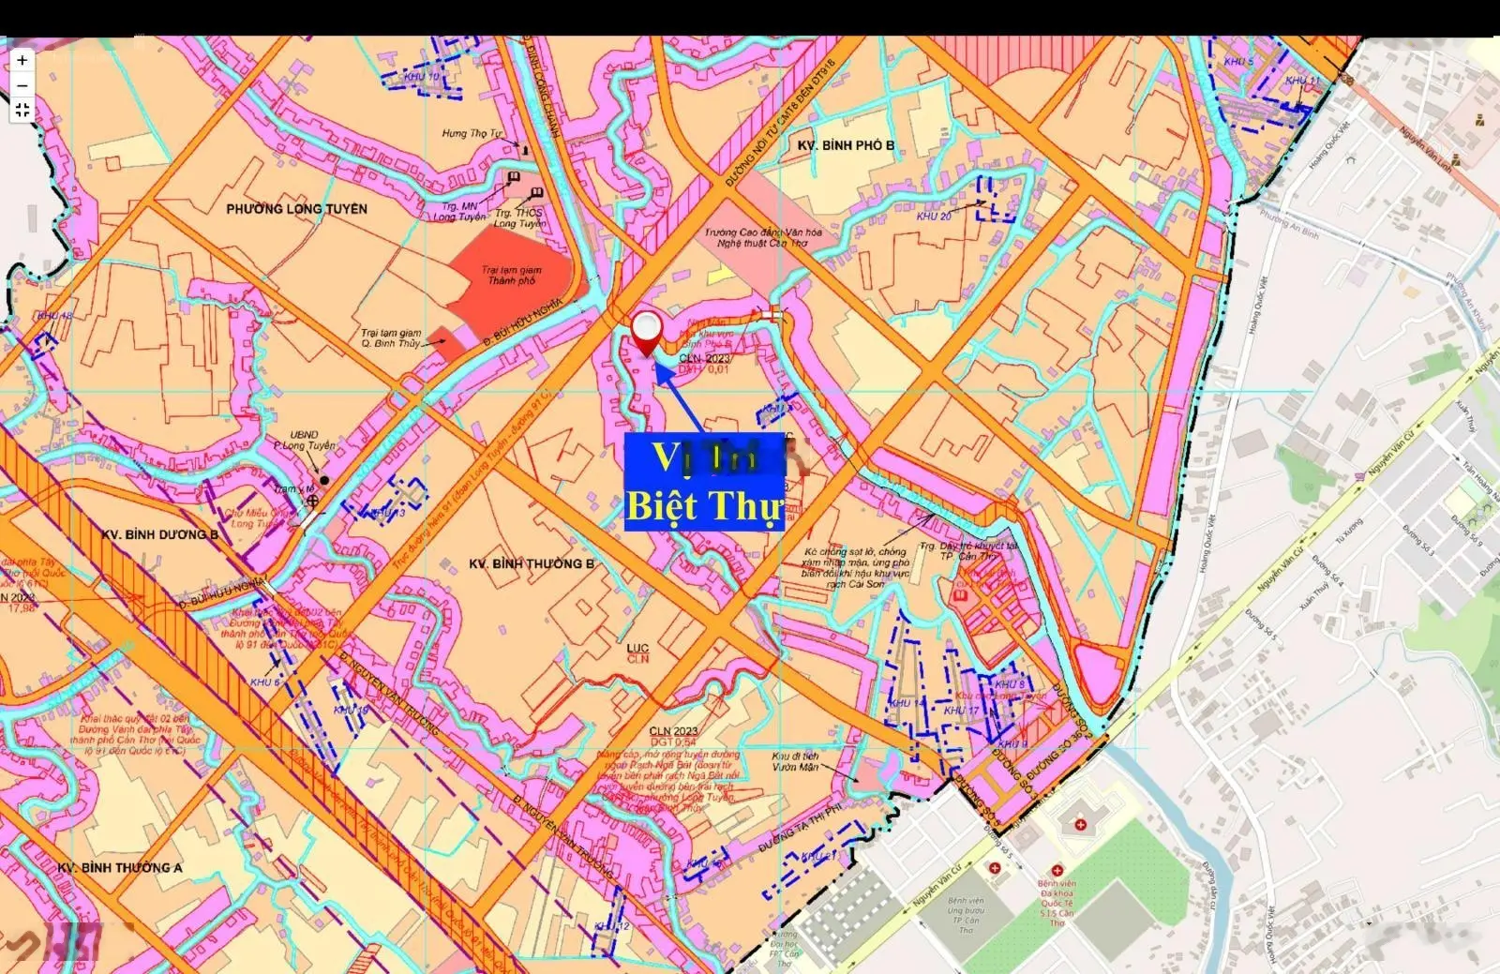The image size is (1500, 974).
Task: Click the Trạm y tế medical station symbol
Action: pos(313,502)
